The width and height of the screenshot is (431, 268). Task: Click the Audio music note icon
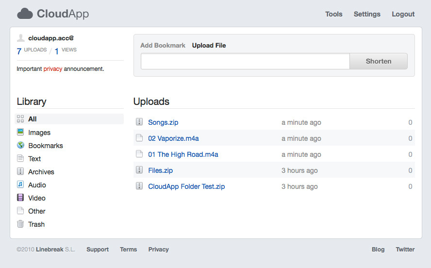point(20,184)
